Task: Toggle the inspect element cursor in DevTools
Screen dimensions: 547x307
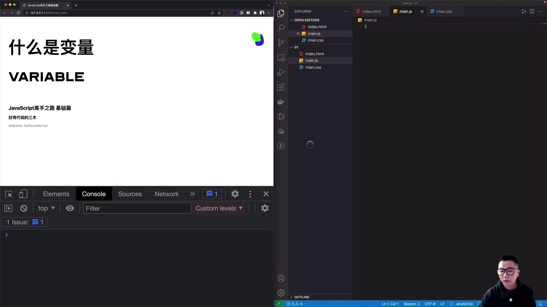Action: click(9, 194)
